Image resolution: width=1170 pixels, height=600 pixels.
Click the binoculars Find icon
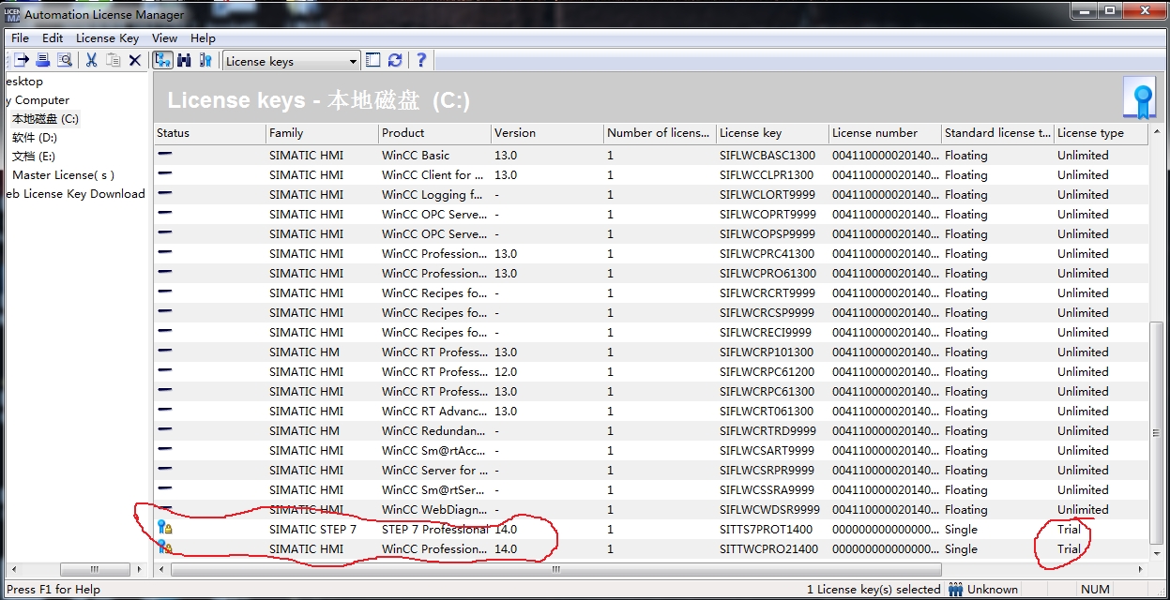(x=184, y=61)
